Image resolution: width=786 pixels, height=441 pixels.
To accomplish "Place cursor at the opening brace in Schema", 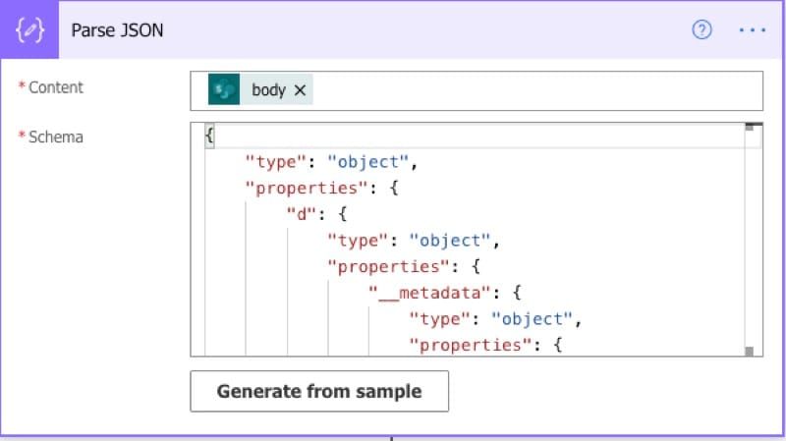I will tap(209, 137).
